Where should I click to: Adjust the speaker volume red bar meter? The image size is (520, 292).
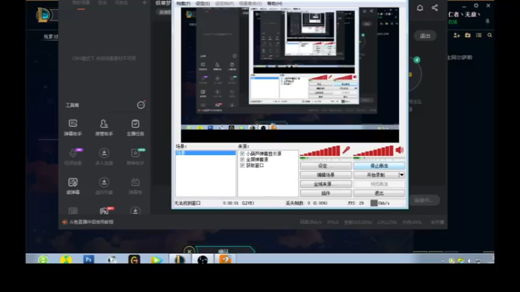click(x=373, y=151)
